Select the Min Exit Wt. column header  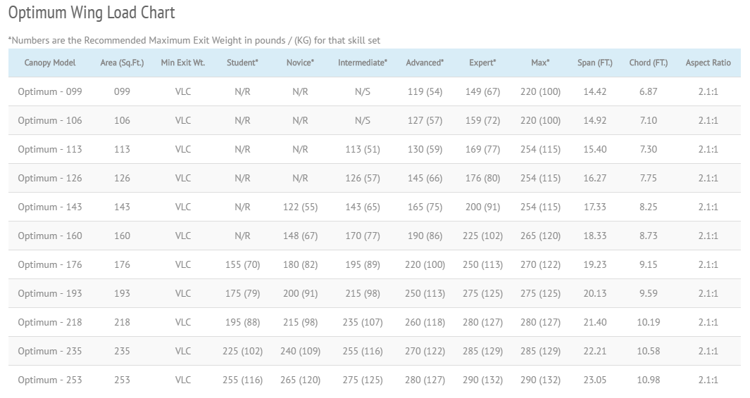pos(183,63)
